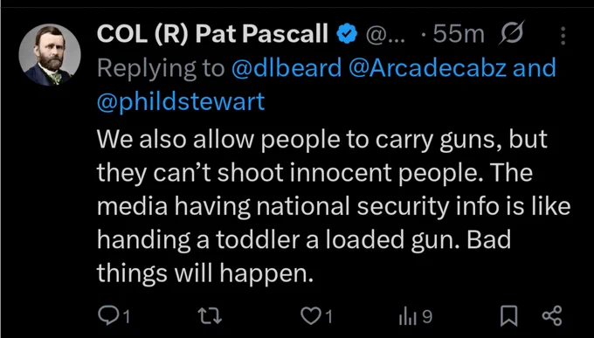Click the Grok slashed-circle icon
The width and height of the screenshot is (594, 338).
point(511,33)
